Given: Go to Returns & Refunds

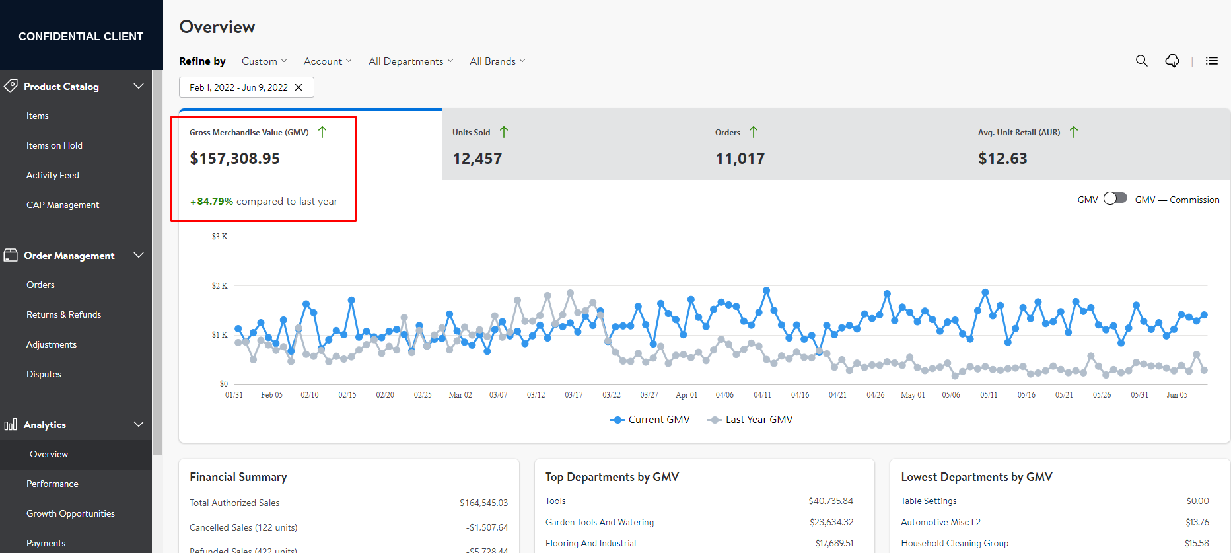Looking at the screenshot, I should 63,314.
